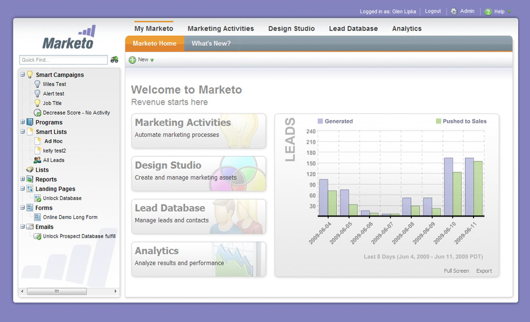The image size is (530, 322).
Task: Open the Marketing Activities tile
Action: (x=198, y=131)
